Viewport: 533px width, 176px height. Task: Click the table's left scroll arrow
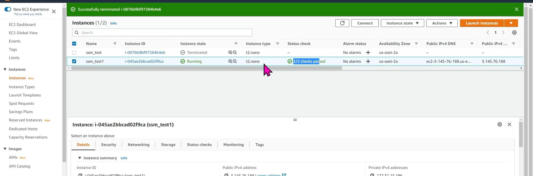click(69, 68)
